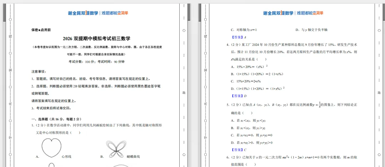Click the header logo above question 4's page
The width and height of the screenshot is (385, 167).
[293, 13]
